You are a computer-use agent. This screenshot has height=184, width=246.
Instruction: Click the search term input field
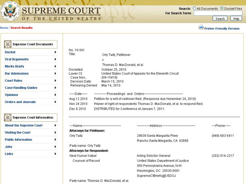tap(218, 13)
